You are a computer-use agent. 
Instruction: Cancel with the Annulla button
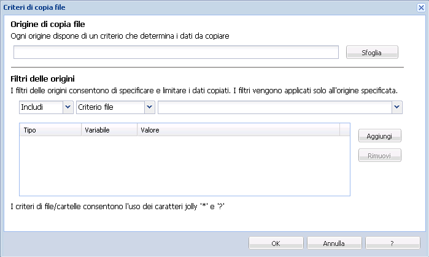click(x=334, y=244)
